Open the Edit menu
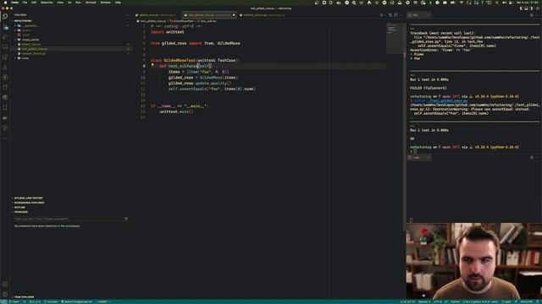The image size is (542, 304). [34, 3]
